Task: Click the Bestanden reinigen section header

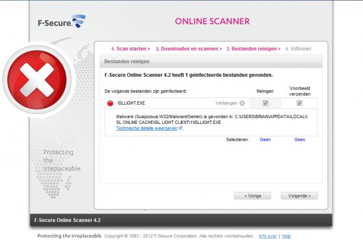Action: click(x=211, y=62)
